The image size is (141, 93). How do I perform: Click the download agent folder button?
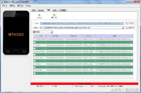coord(130,23)
